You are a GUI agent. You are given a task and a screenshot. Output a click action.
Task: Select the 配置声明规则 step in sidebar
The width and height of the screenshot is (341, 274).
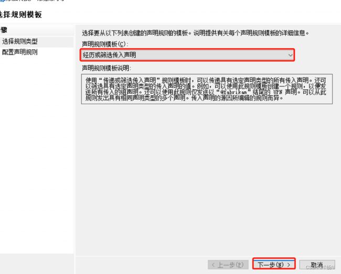pos(20,52)
